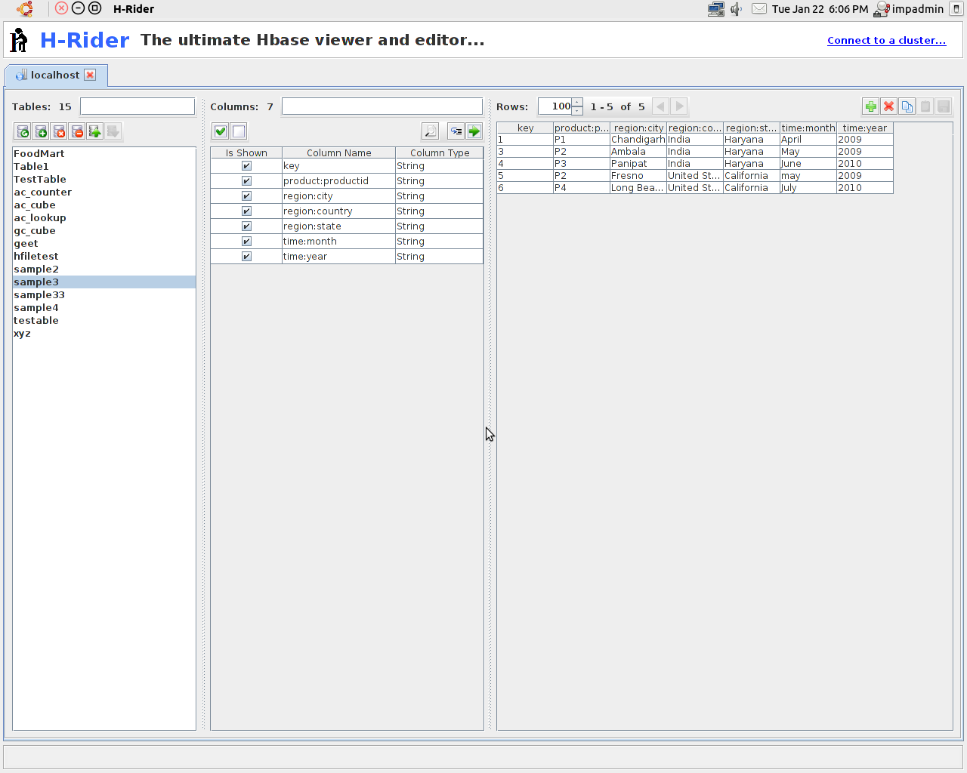
Task: Open the session power menu icon
Action: point(956,9)
